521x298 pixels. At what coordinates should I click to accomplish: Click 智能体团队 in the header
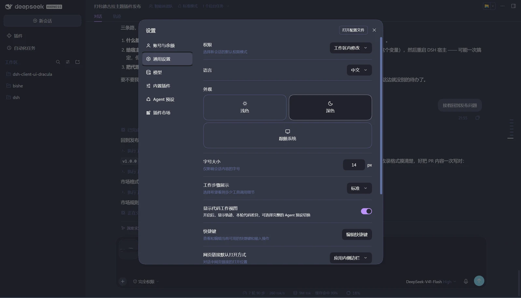pos(161,6)
